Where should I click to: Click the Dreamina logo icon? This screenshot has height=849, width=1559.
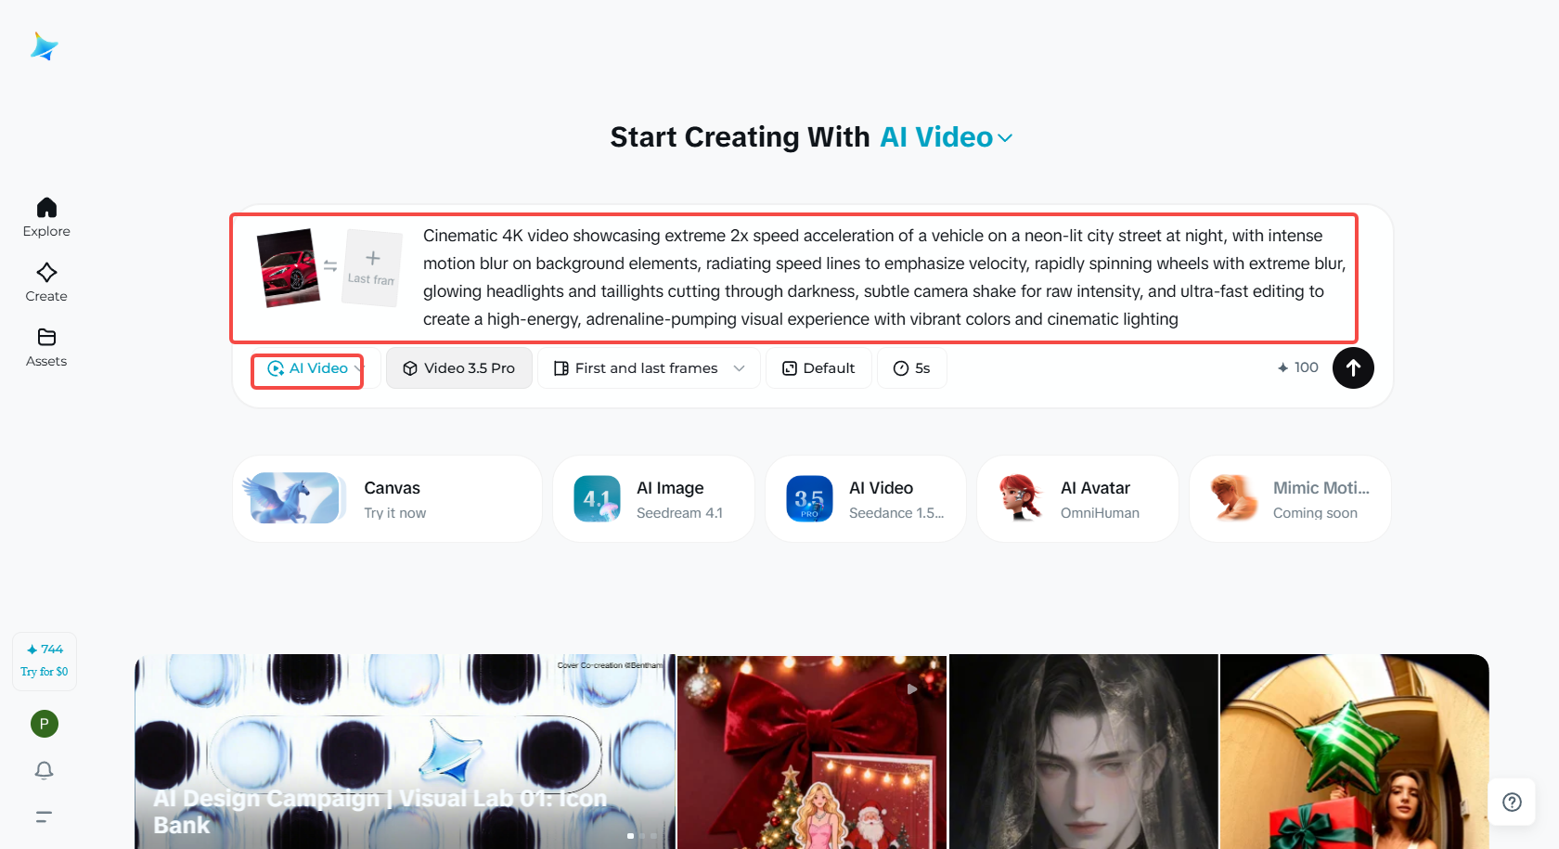pyautogui.click(x=45, y=46)
